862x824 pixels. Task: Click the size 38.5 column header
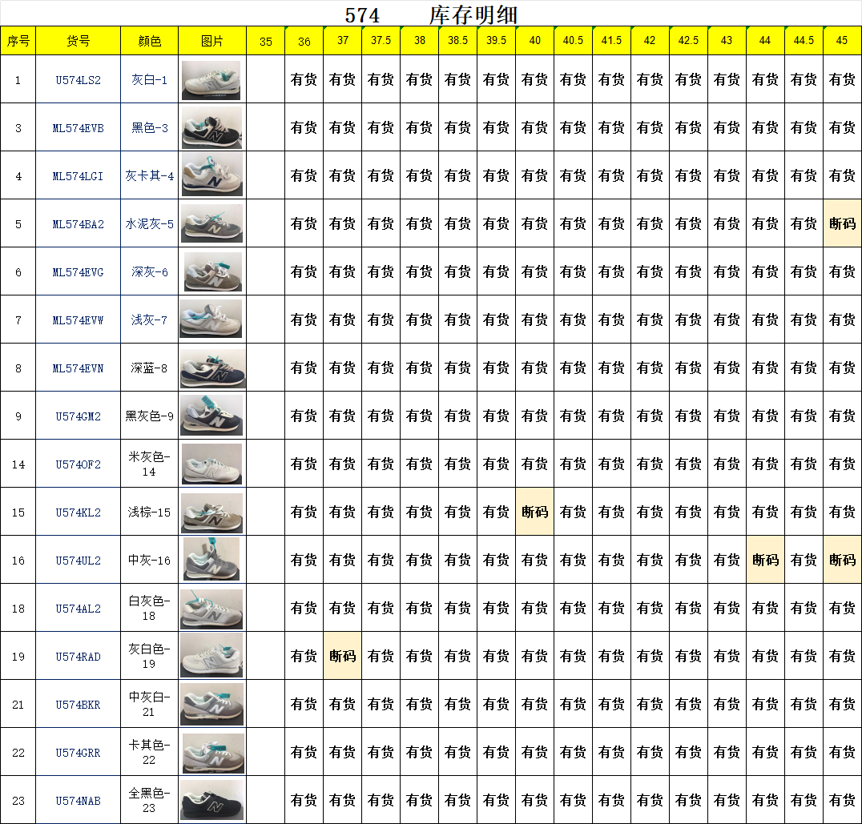[x=458, y=41]
